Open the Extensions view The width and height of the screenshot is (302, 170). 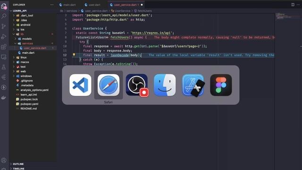4,47
